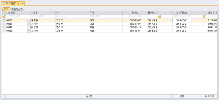Click the 퇴직연금가입 tab document icon

pos(4,3)
